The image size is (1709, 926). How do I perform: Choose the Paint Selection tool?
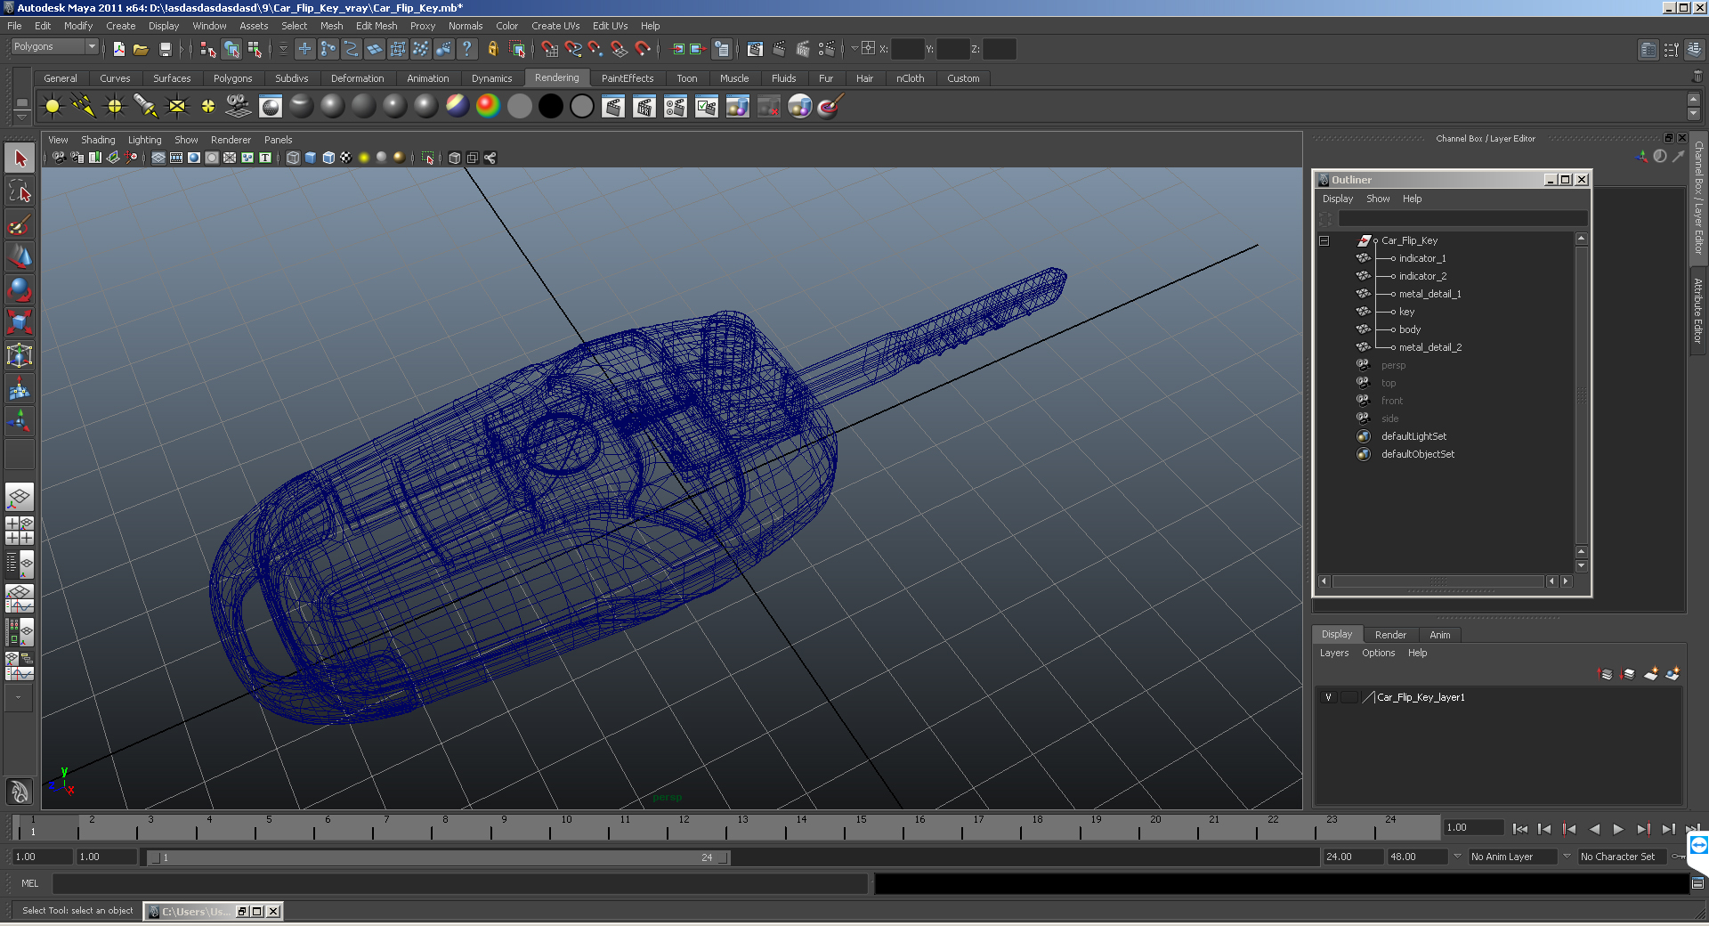coord(20,224)
